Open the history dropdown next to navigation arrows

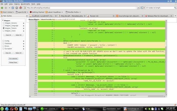(x=9, y=8)
